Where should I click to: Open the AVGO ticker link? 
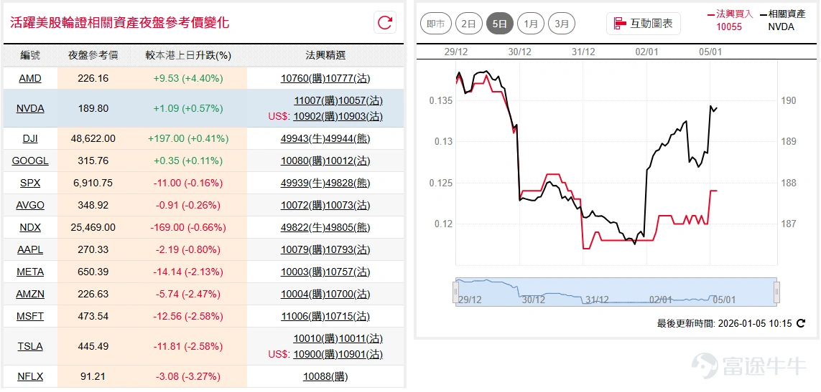coord(30,206)
